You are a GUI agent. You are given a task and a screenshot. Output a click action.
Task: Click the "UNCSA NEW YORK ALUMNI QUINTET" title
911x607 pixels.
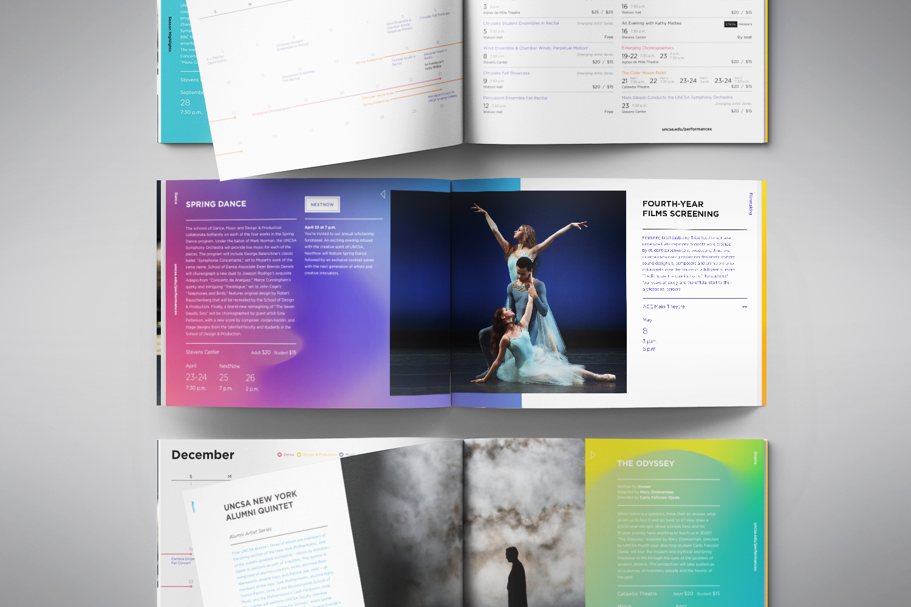coord(260,505)
